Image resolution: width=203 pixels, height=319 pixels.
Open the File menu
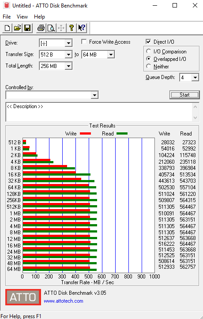(x=7, y=17)
